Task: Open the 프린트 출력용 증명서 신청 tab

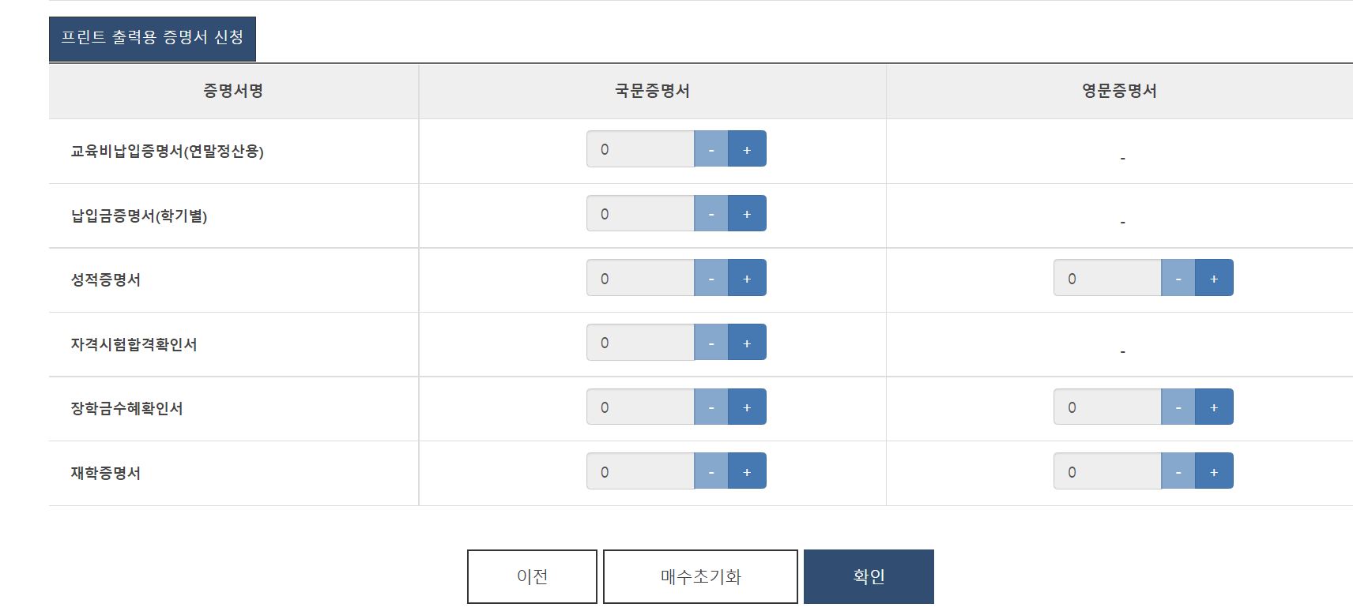Action: 152,38
